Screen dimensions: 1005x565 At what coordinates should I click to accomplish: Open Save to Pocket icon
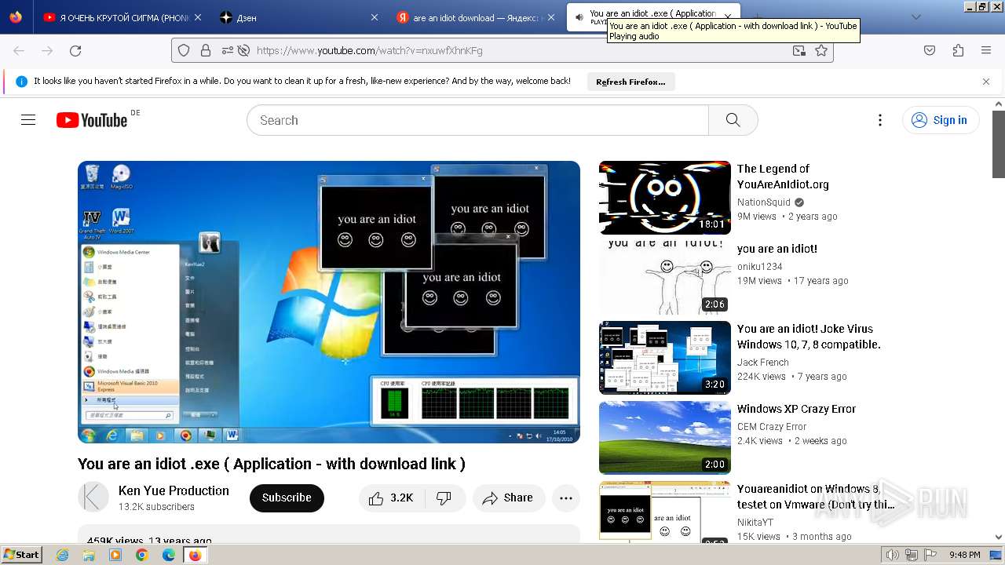(x=930, y=50)
